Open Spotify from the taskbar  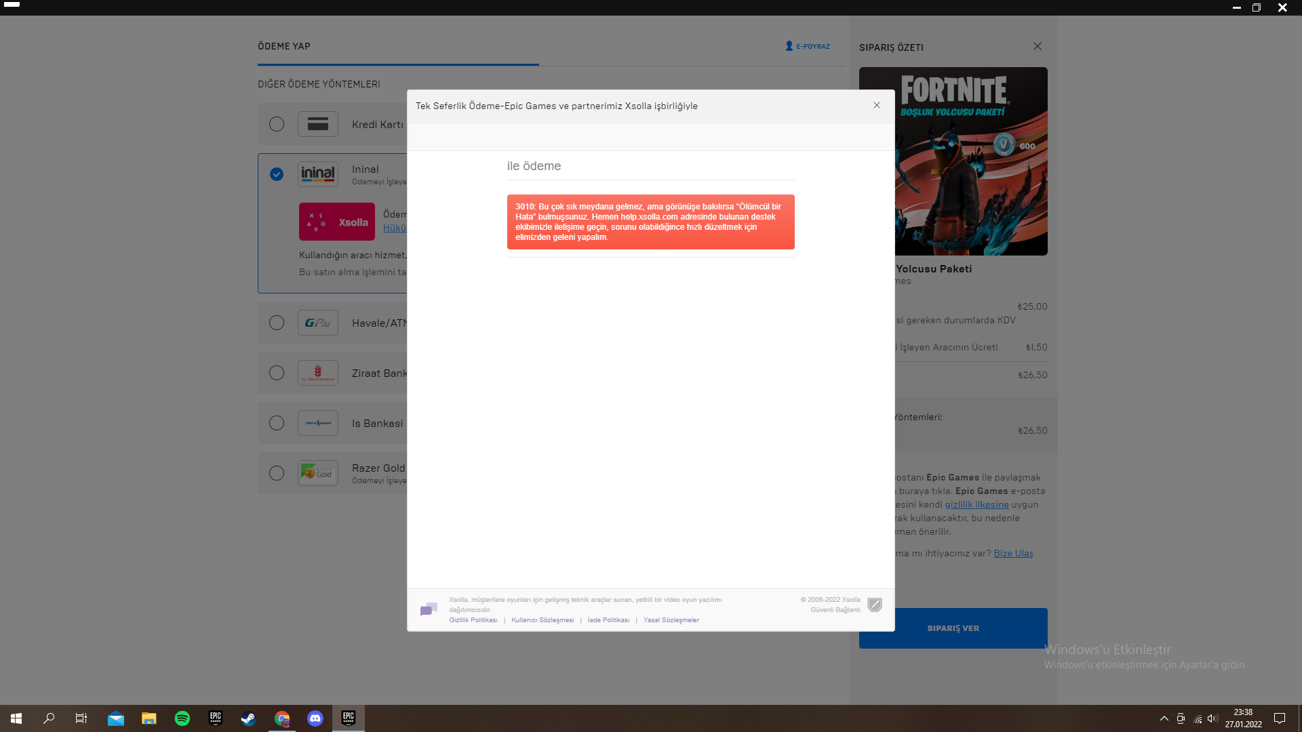click(x=182, y=718)
